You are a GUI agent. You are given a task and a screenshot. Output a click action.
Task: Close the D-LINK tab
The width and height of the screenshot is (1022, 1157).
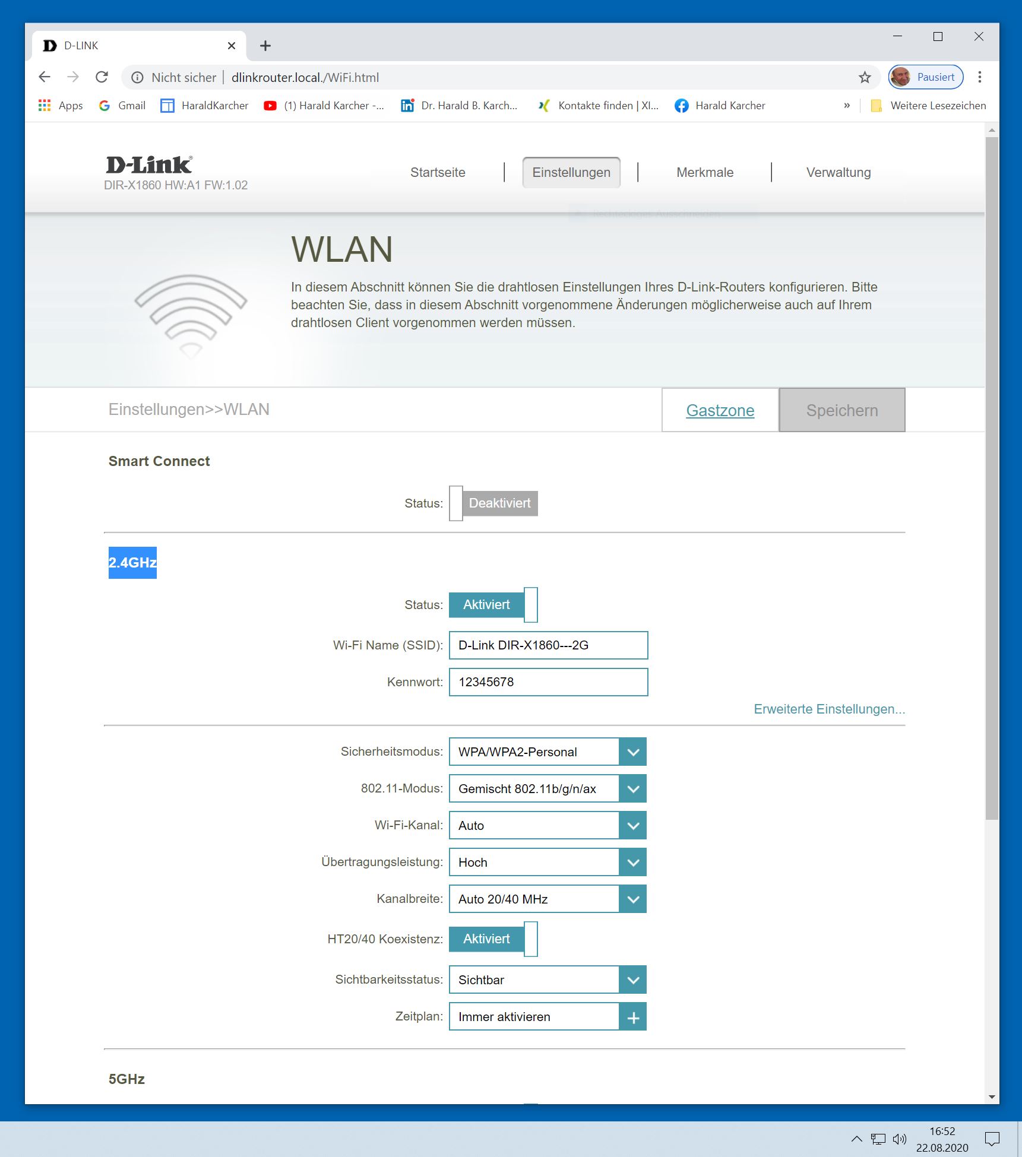point(232,46)
